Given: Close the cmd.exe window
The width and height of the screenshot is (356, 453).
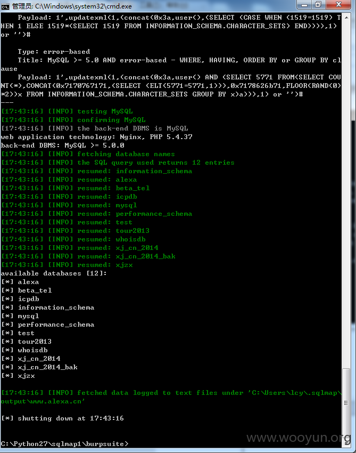Looking at the screenshot, I should coord(338,4).
